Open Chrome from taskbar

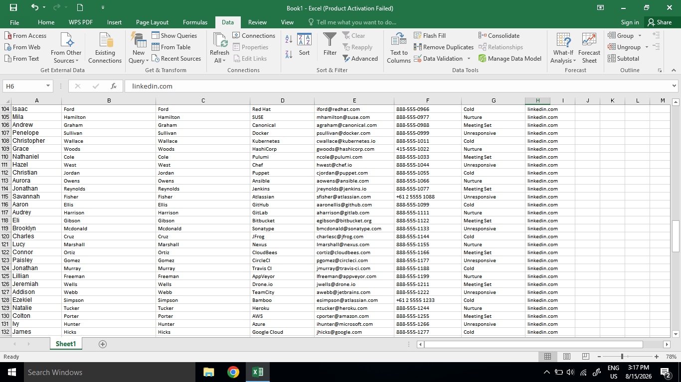[x=233, y=372]
